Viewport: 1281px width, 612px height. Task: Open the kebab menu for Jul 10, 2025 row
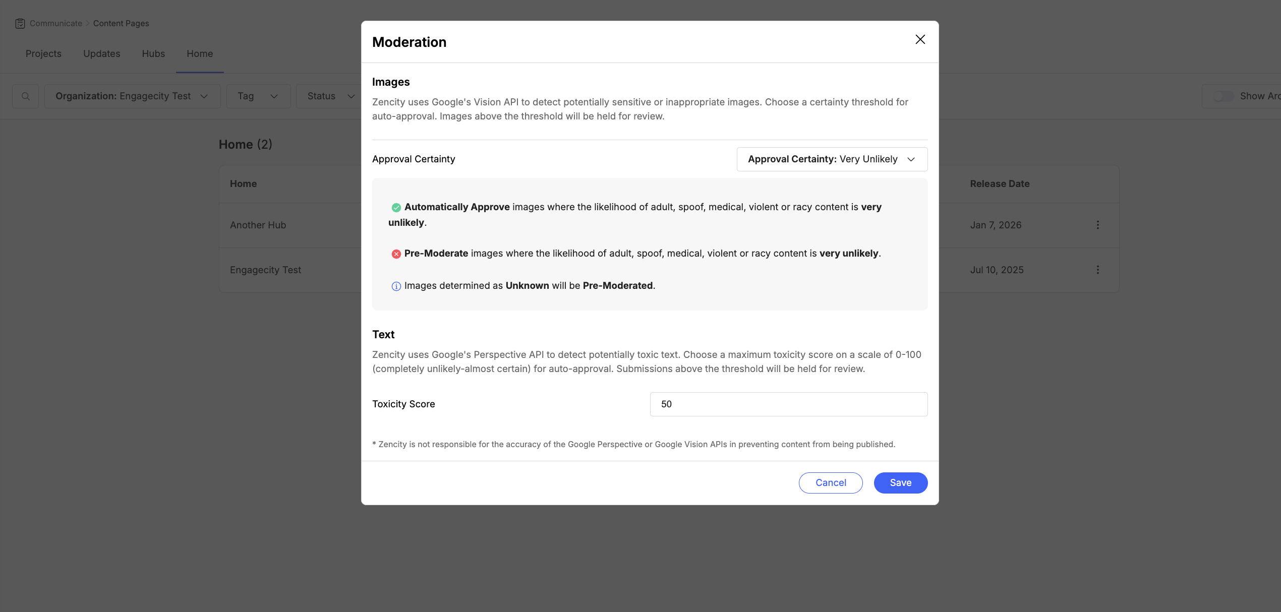click(1098, 270)
